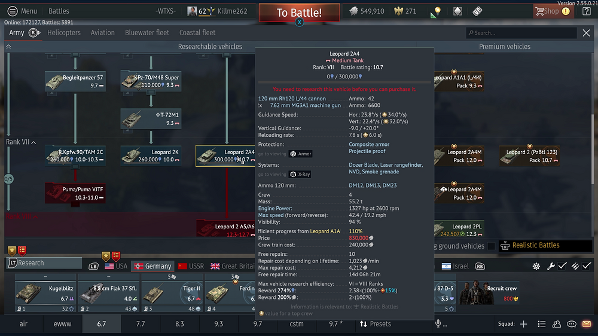Click the Research LT button

pos(44,263)
